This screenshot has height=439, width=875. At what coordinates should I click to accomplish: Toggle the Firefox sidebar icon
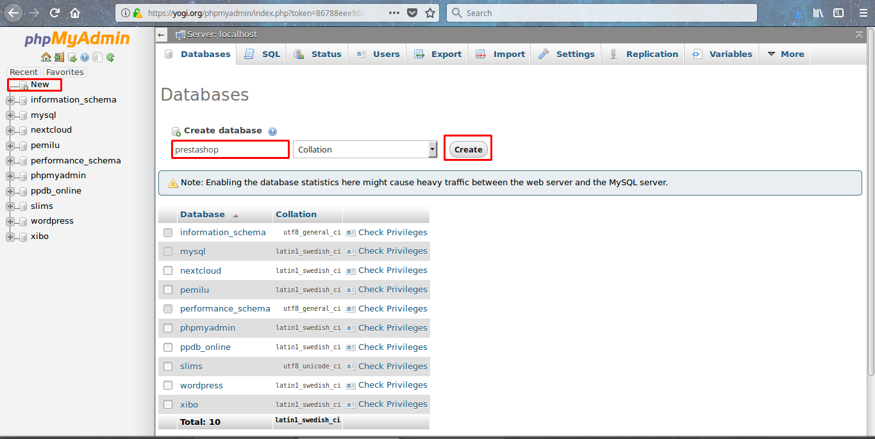coord(838,13)
